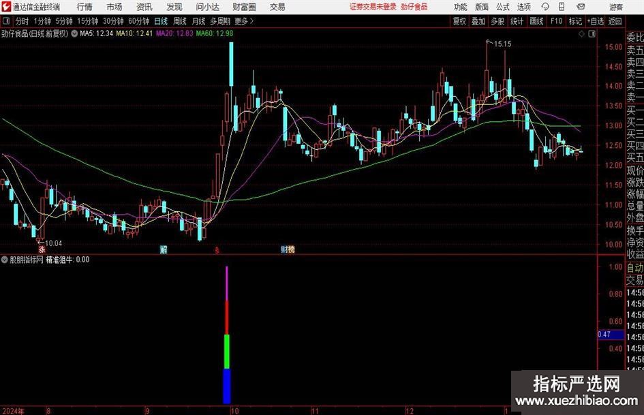Open the 发现 menu

pos(174,7)
